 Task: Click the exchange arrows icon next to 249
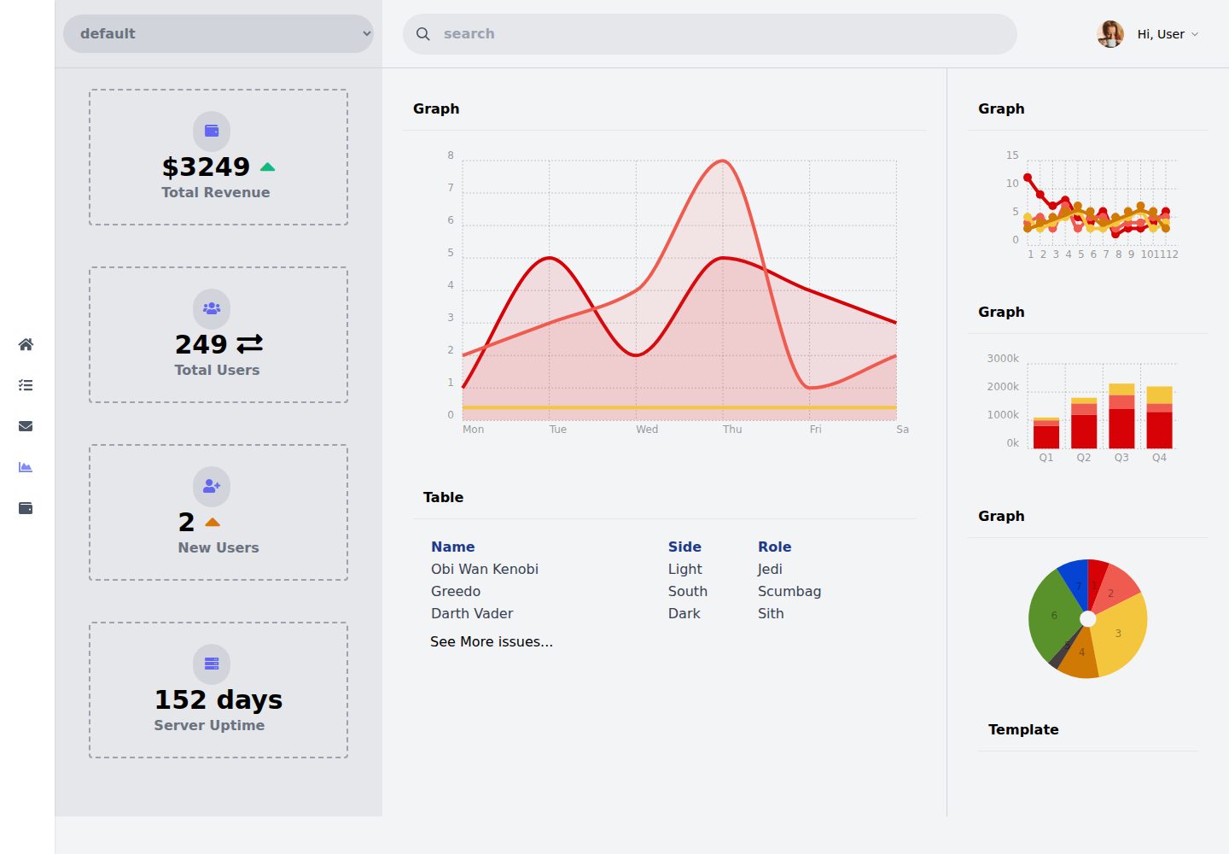click(x=250, y=344)
